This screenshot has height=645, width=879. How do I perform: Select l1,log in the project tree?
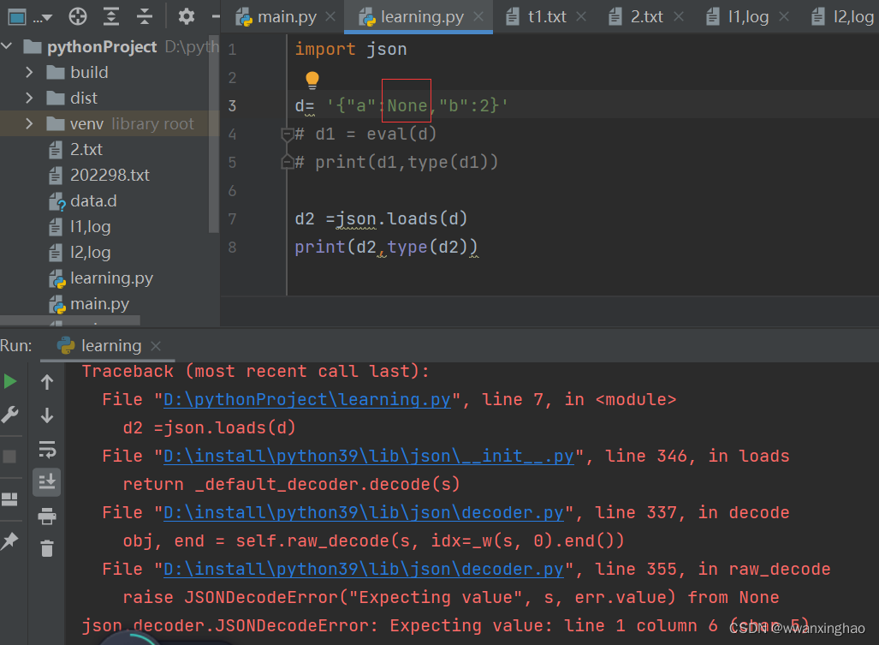click(90, 227)
